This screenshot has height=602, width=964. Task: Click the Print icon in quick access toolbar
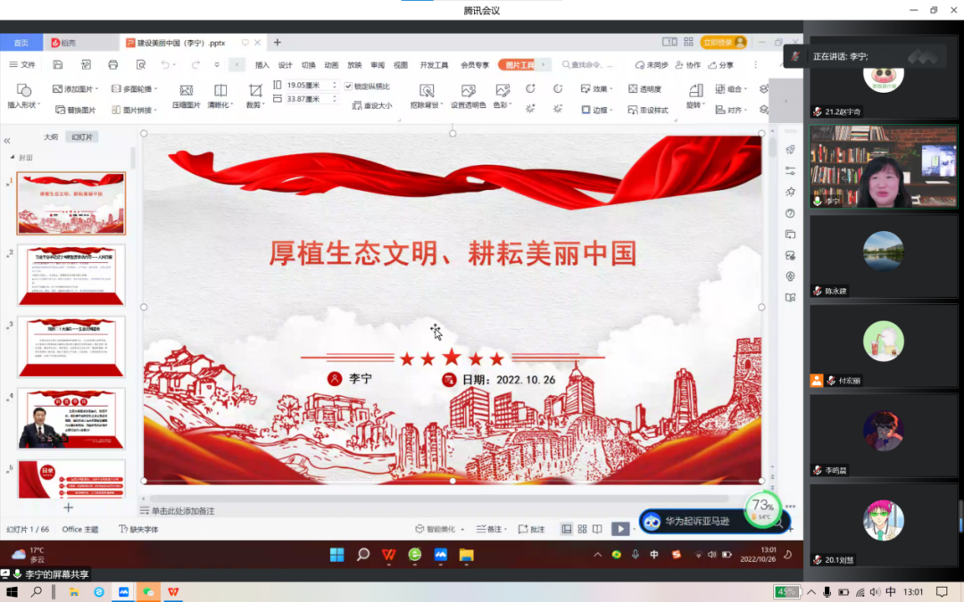[113, 64]
